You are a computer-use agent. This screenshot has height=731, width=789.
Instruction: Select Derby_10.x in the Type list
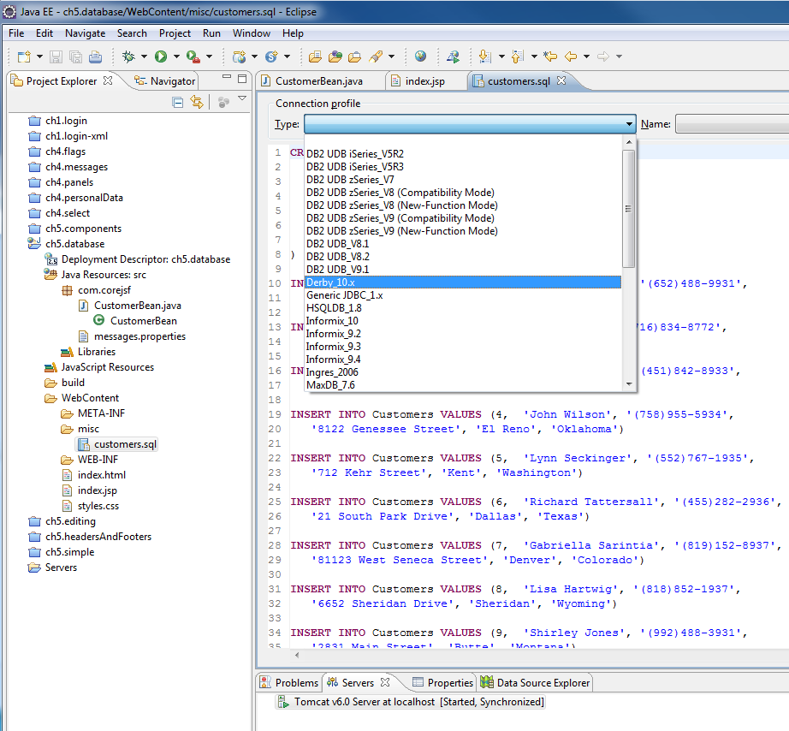(x=463, y=282)
